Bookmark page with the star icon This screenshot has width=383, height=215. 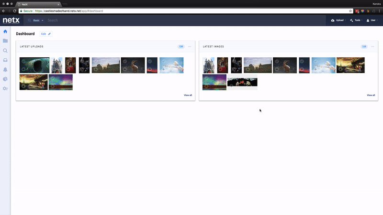350,11
